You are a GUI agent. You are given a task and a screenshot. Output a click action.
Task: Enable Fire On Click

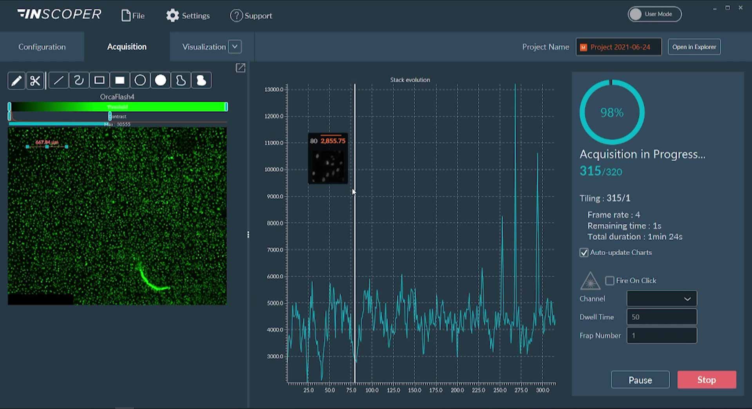coord(609,281)
